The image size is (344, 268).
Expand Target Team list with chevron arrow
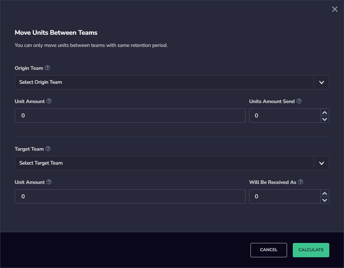(x=321, y=163)
